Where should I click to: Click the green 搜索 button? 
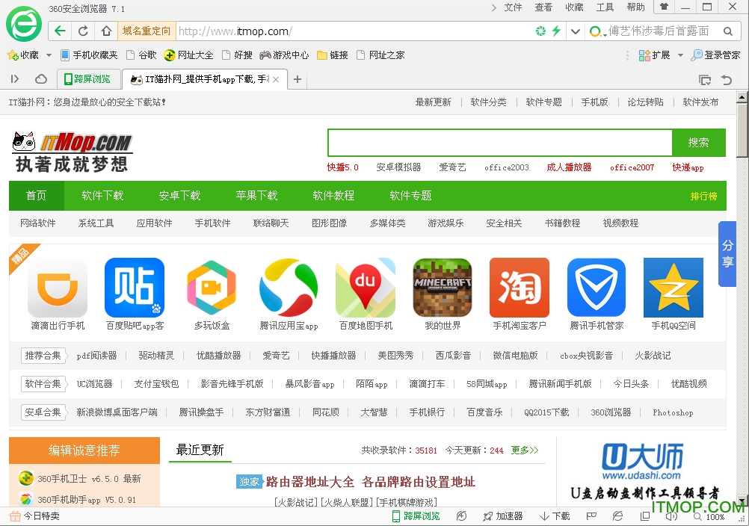tap(698, 142)
